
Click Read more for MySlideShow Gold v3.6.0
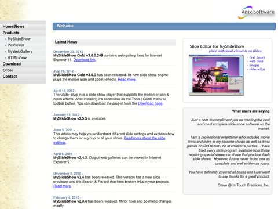[126, 80]
